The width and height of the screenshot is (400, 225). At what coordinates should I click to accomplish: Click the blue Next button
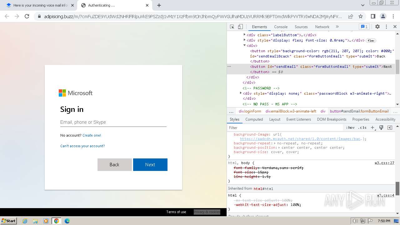point(150,165)
